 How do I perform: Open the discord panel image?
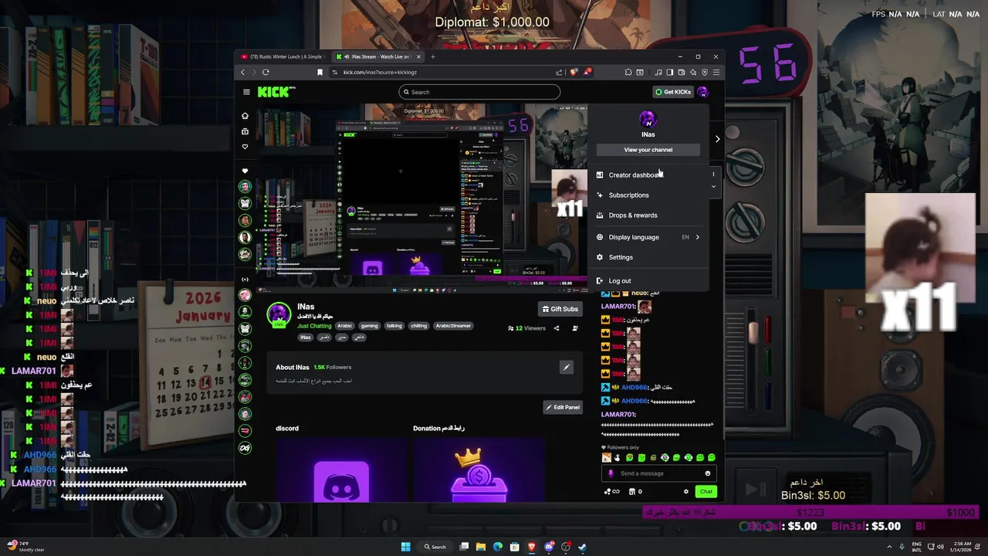[x=341, y=469]
